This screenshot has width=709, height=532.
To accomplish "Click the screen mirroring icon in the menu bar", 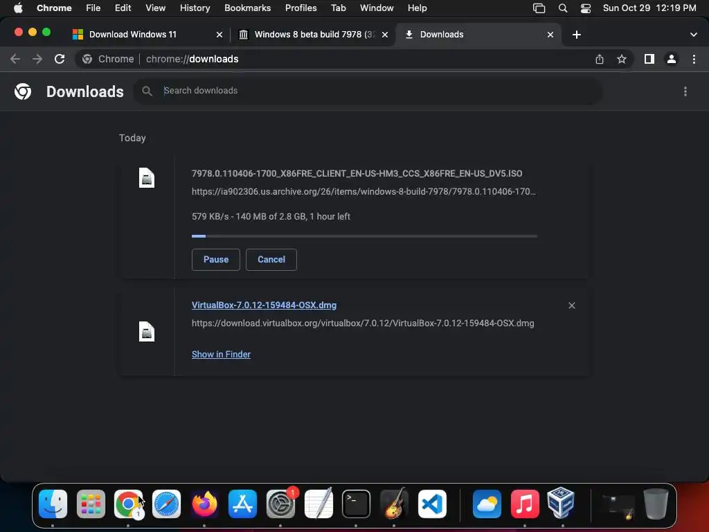I will point(539,8).
